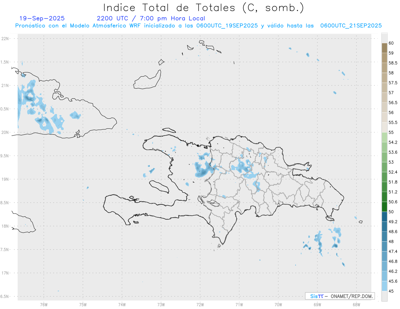Click the colorbar label '46.8'
Viewport: 400px width, 309px height.
pos(393,261)
